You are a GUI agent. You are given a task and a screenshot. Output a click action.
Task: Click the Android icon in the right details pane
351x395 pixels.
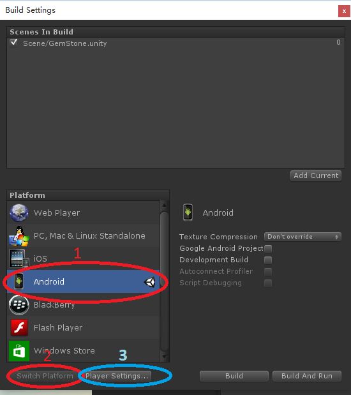point(188,212)
